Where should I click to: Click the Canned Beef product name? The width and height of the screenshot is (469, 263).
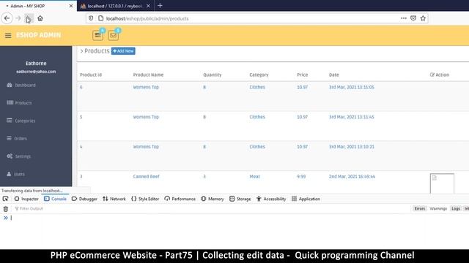pyautogui.click(x=147, y=177)
